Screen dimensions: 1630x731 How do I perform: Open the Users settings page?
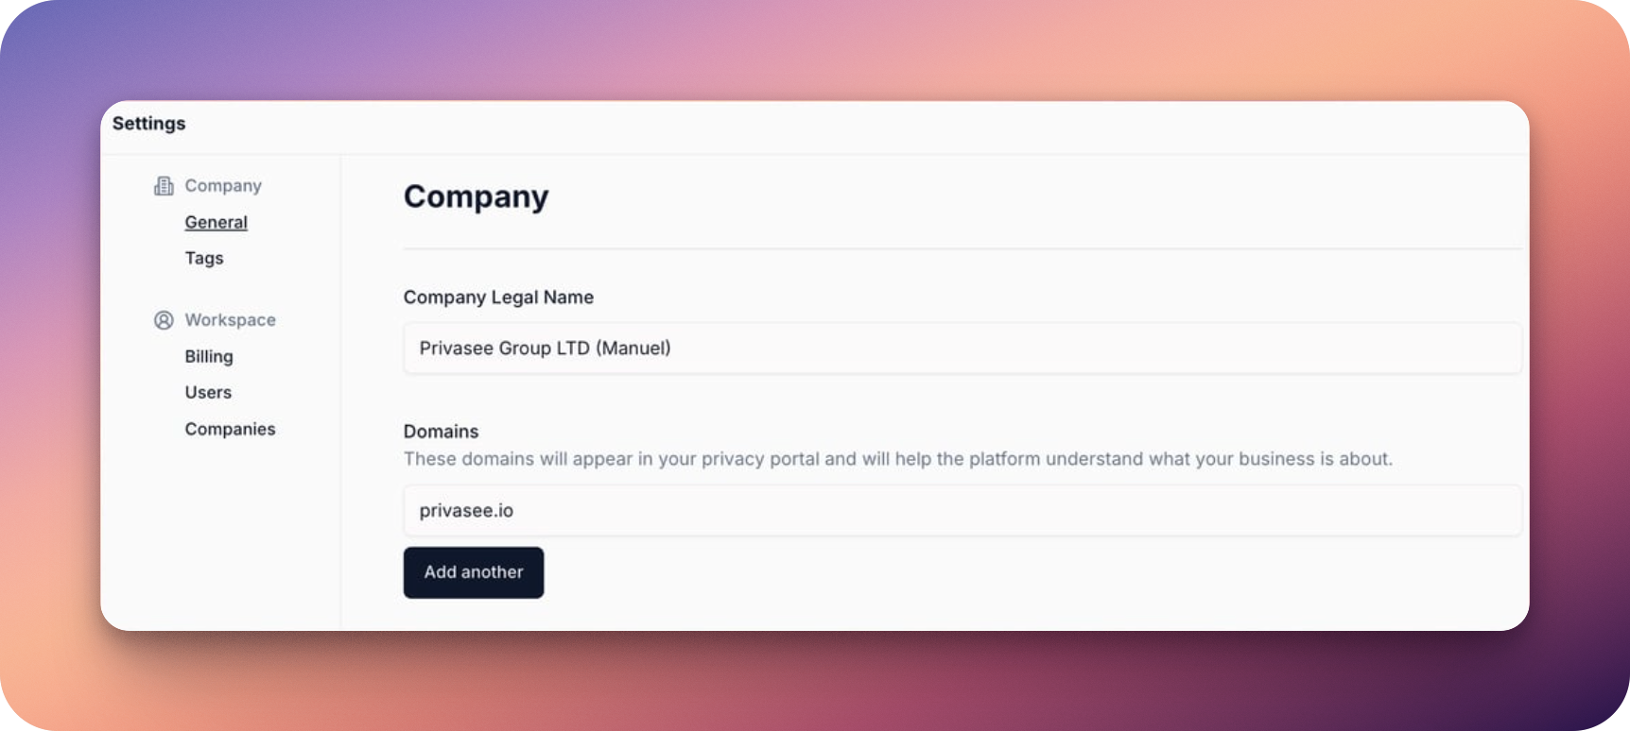click(208, 392)
